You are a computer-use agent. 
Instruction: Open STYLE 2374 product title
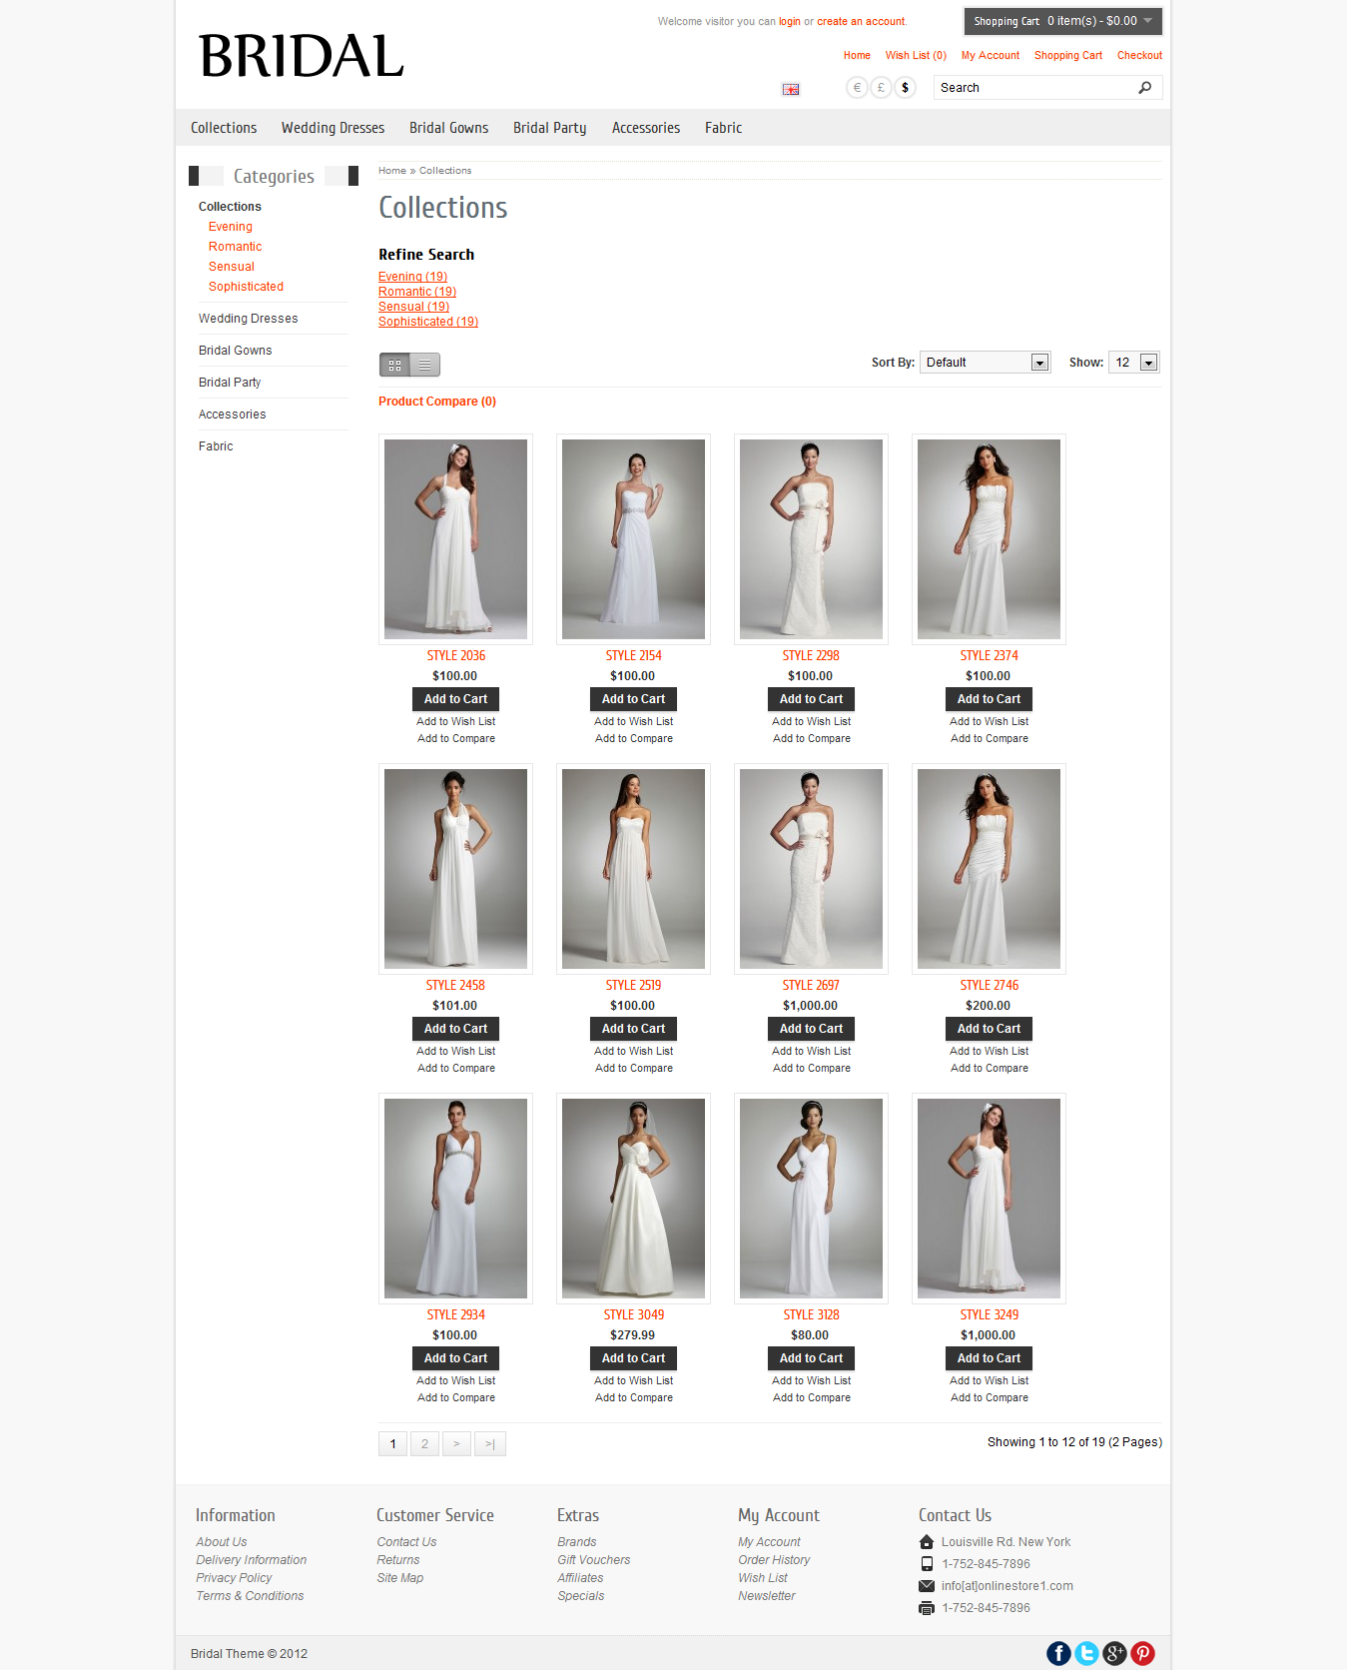989,655
